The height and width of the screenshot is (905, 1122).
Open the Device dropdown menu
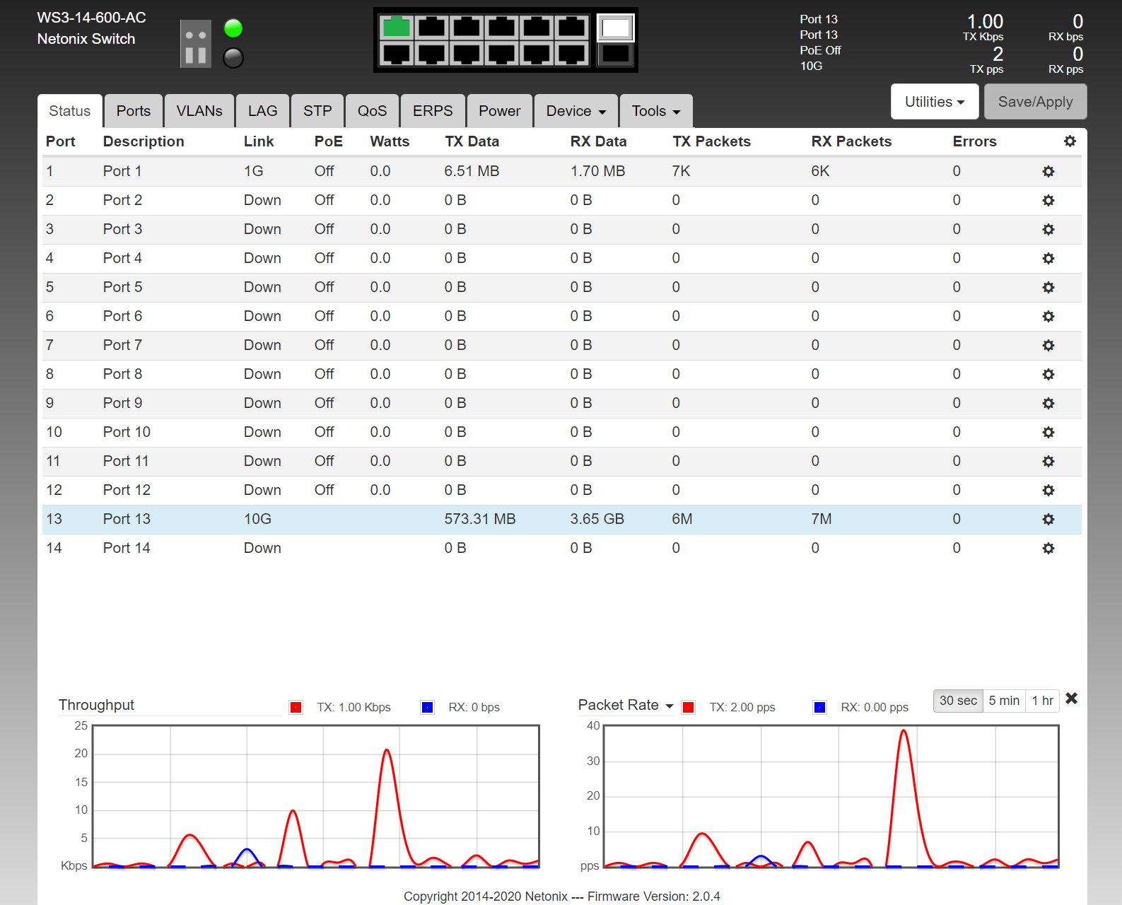coord(575,112)
